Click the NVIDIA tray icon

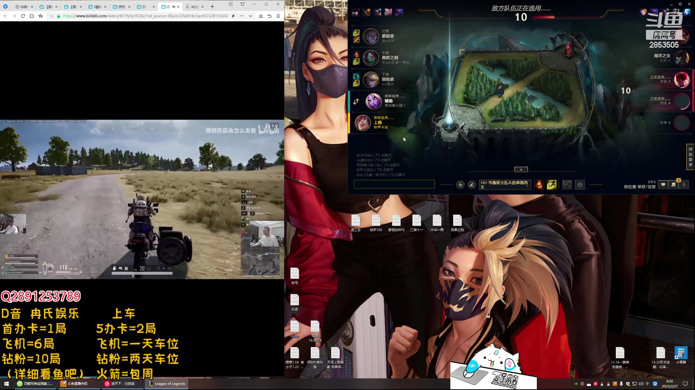point(576,384)
